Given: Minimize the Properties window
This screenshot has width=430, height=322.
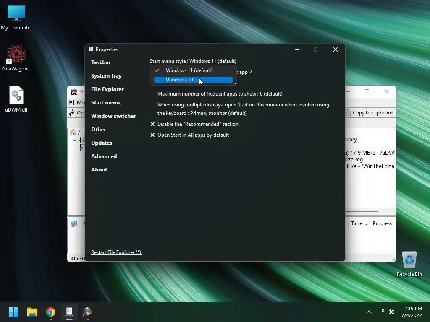Looking at the screenshot, I should point(297,49).
